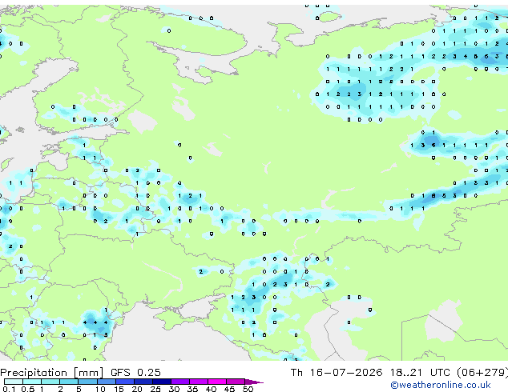Viewport: 508px width, 392px height.
Task: Click the '10' legend scale label
Action: tap(100, 389)
